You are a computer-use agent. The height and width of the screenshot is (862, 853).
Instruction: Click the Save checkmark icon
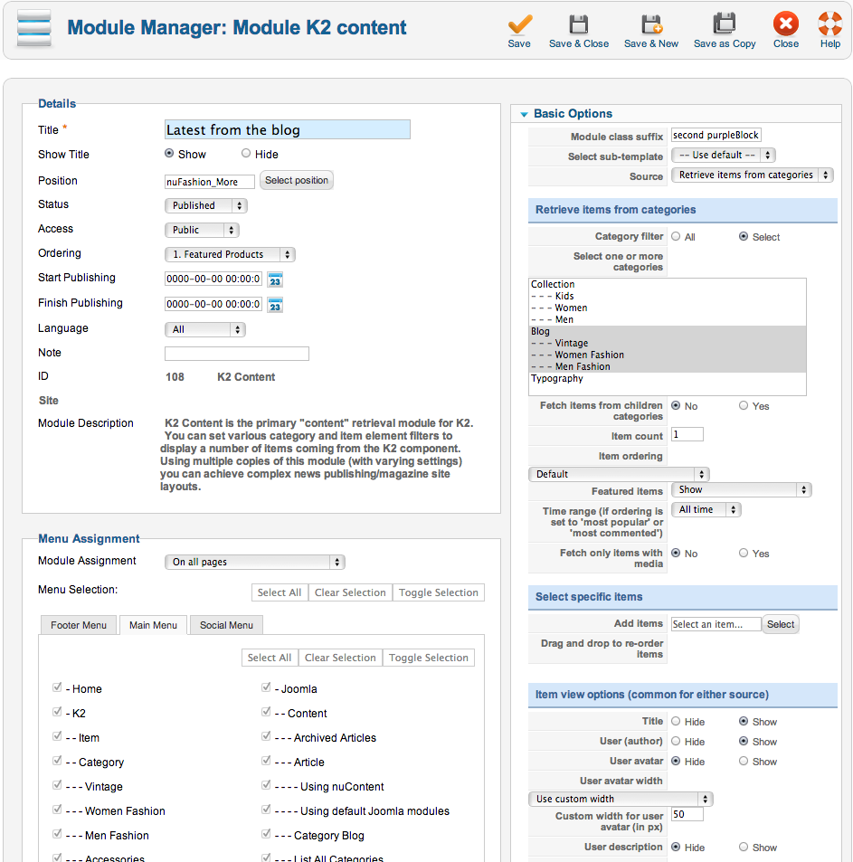click(x=519, y=24)
